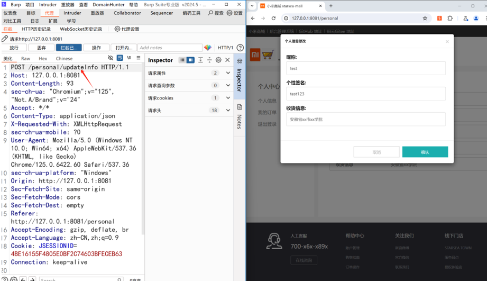The image size is (487, 281).
Task: Bookmark the page with the star icon
Action: pyautogui.click(x=425, y=18)
